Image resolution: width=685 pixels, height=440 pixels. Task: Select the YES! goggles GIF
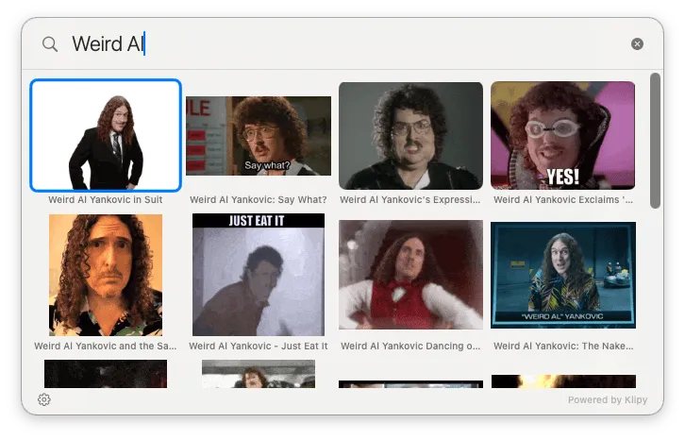click(x=562, y=136)
